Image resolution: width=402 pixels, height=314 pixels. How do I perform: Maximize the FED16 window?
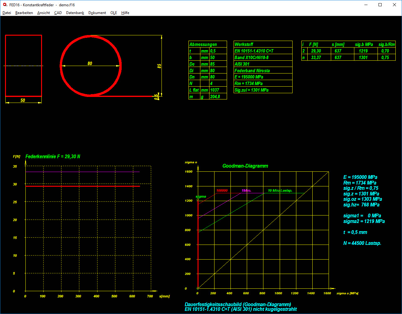tap(380, 5)
